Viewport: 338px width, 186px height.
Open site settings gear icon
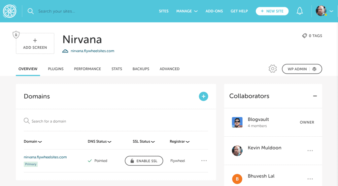[273, 69]
